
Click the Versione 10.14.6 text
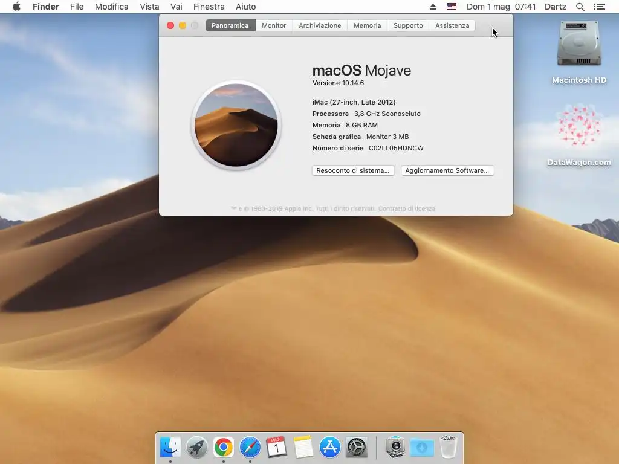338,83
